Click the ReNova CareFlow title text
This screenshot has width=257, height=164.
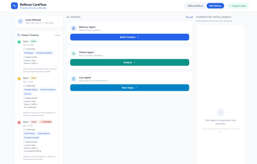click(33, 4)
